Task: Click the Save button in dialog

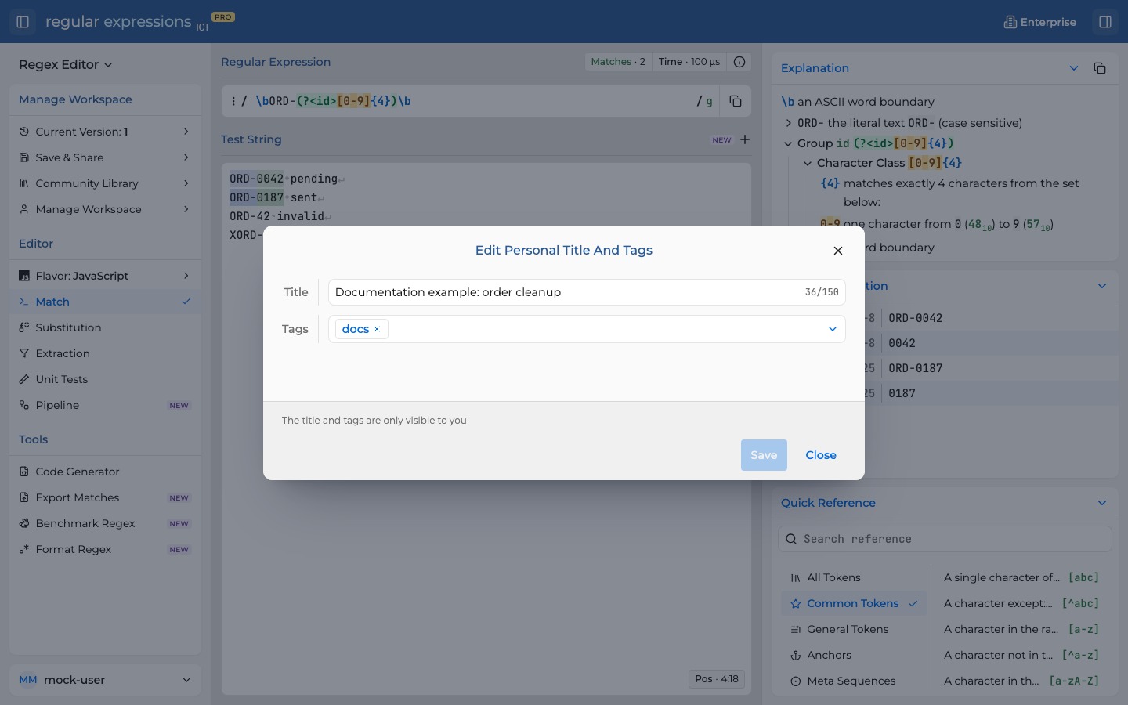Action: pyautogui.click(x=764, y=455)
